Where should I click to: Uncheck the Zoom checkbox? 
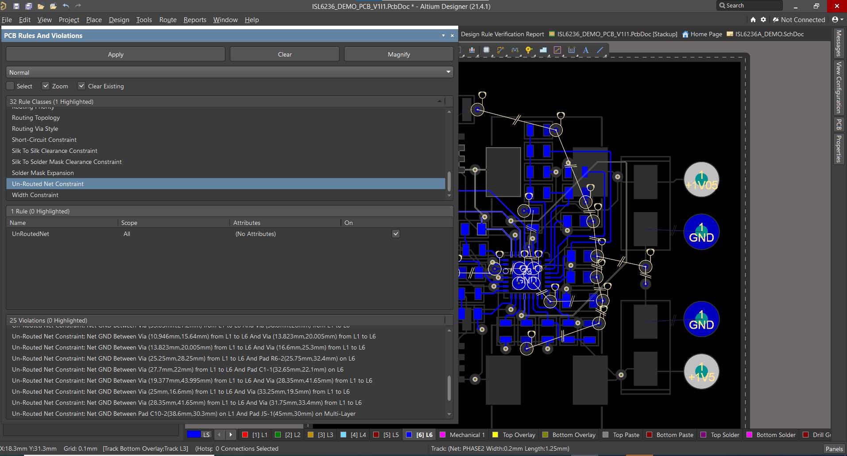(46, 86)
